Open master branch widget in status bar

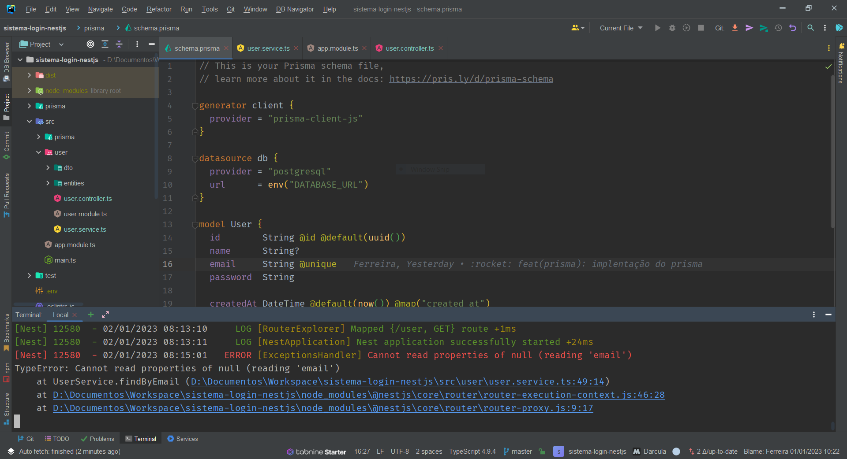(518, 452)
